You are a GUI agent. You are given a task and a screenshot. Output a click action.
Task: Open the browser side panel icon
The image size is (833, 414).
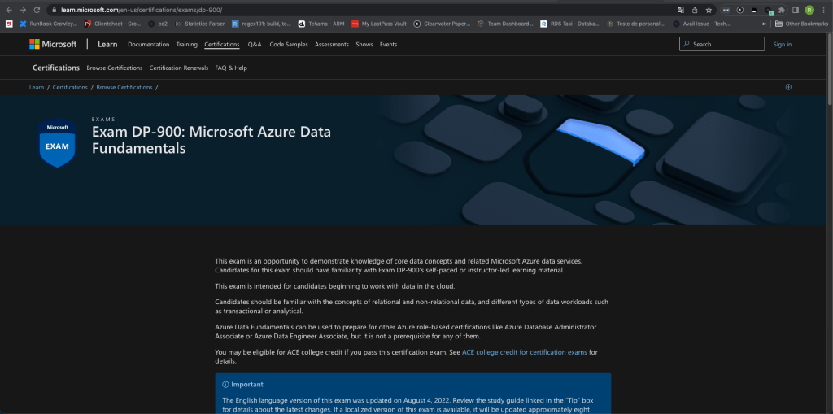(x=796, y=10)
